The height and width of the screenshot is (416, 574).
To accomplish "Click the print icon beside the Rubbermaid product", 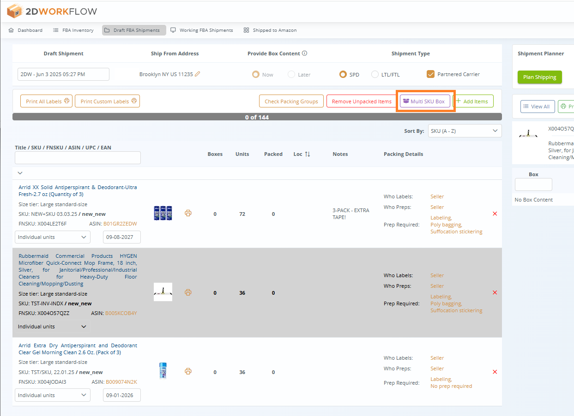I will click(188, 292).
